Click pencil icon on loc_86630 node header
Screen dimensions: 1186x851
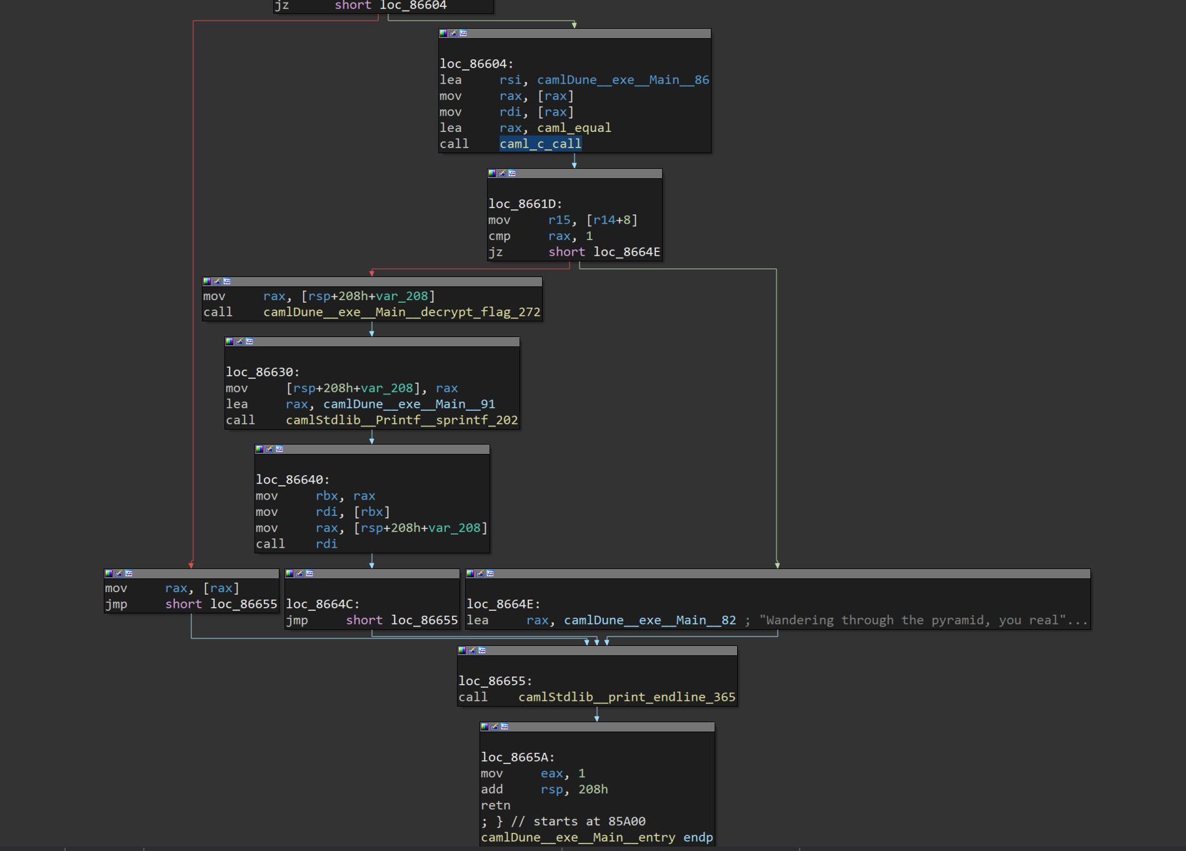[239, 341]
